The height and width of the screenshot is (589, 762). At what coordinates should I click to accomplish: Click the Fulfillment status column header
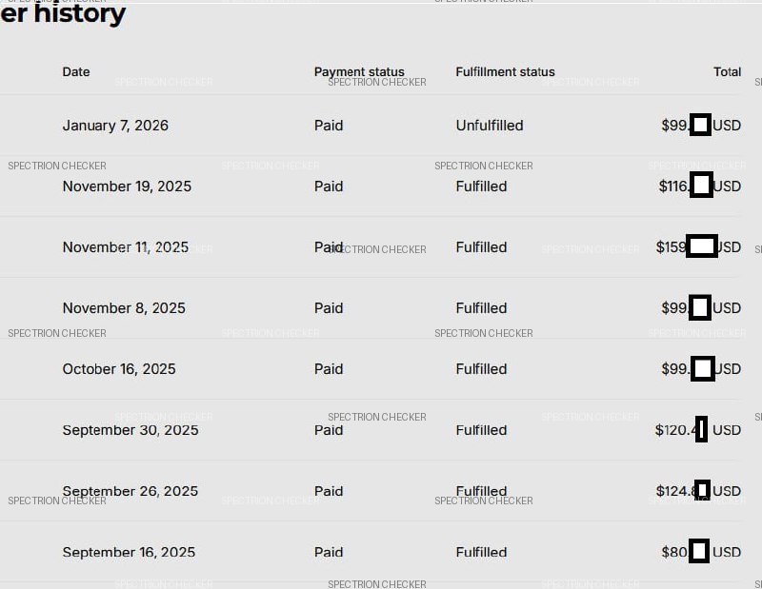point(505,72)
